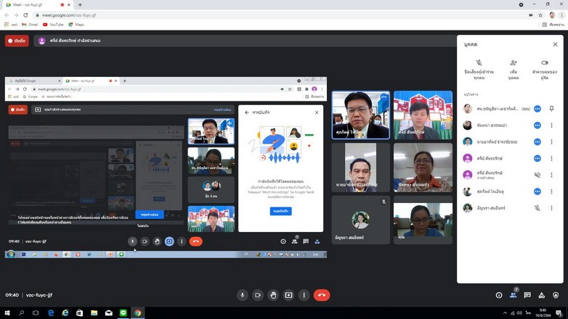Open options for participant ชนกพา สุวรรณปา
The height and width of the screenshot is (319, 568).
point(551,125)
